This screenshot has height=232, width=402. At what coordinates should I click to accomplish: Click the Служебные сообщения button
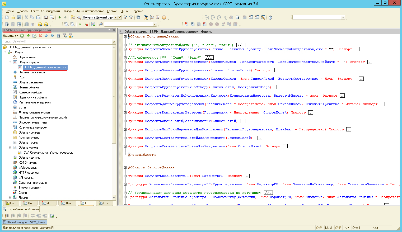tap(21, 209)
